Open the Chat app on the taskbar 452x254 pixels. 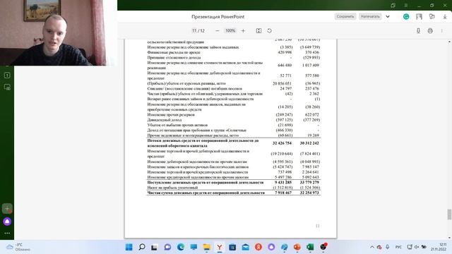(x=167, y=247)
